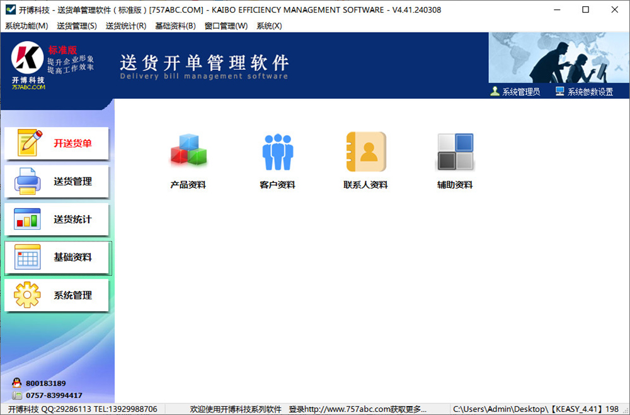
Task: Click the phone number 0757-83994417
Action: pyautogui.click(x=54, y=396)
